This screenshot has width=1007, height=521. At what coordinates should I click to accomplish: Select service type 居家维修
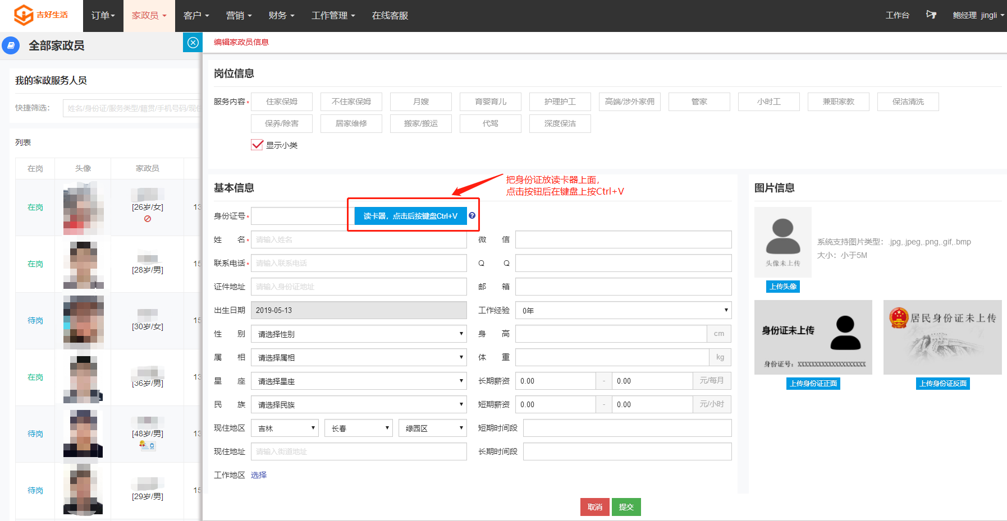pyautogui.click(x=351, y=123)
